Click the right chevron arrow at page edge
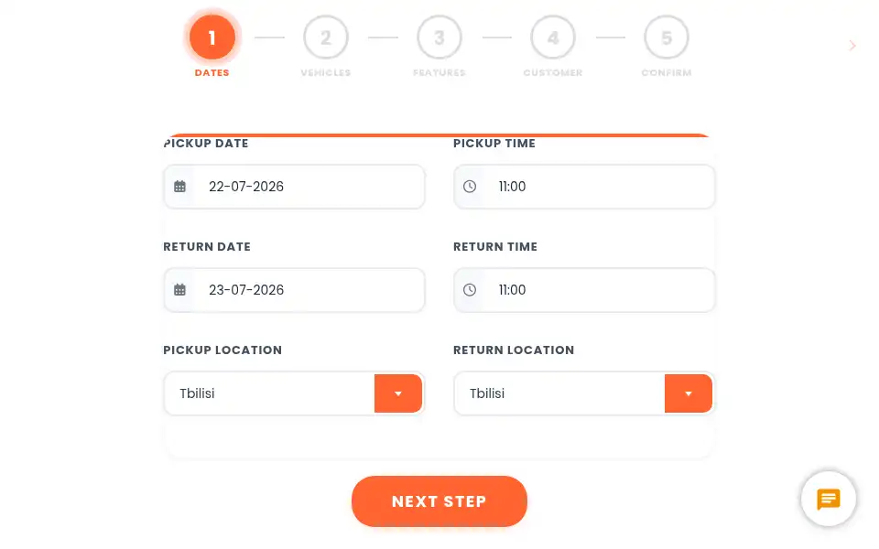 pyautogui.click(x=852, y=46)
